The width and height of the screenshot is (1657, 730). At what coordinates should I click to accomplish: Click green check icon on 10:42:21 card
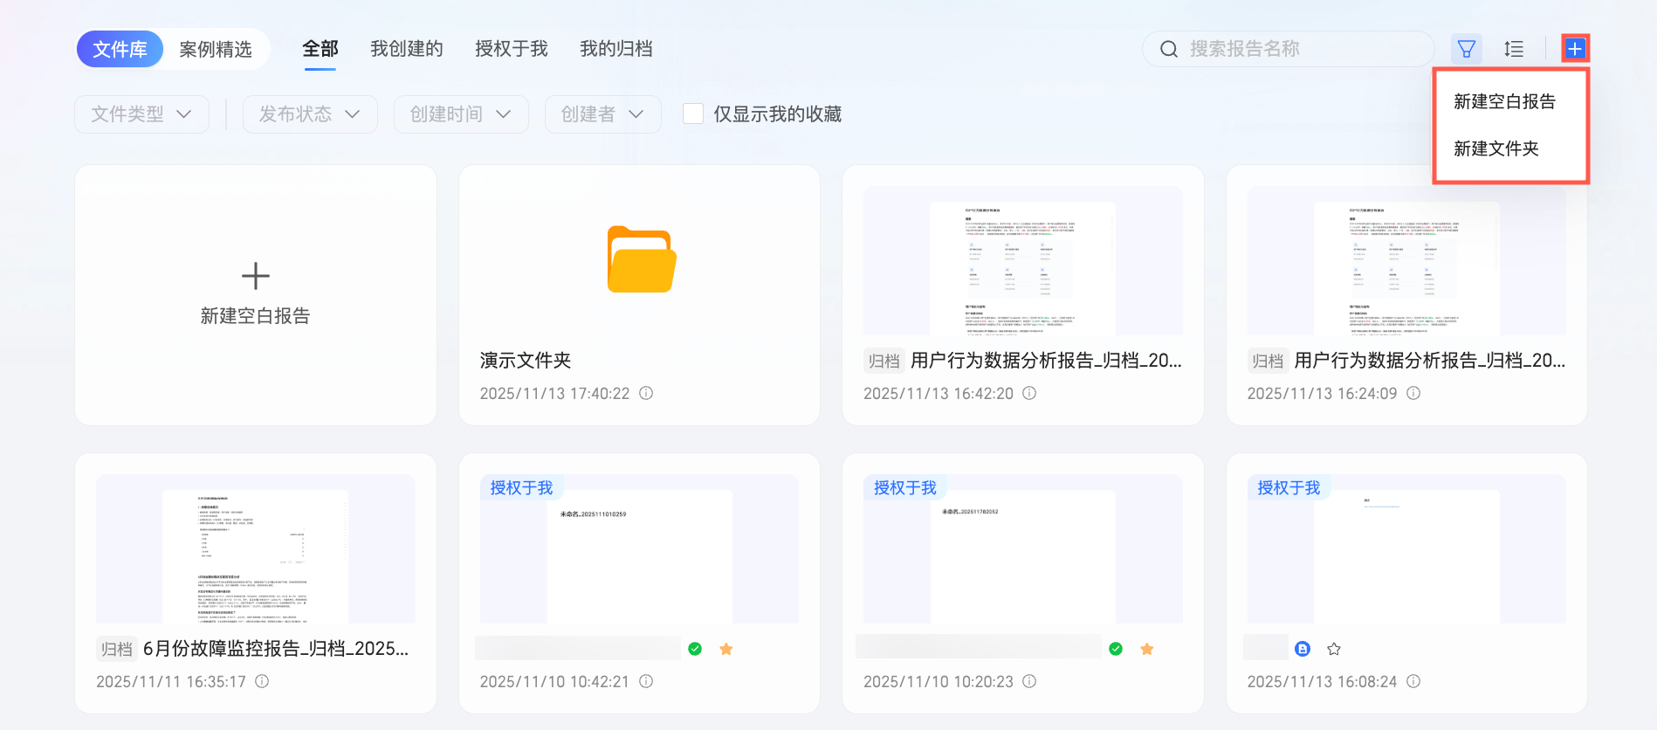pos(695,649)
